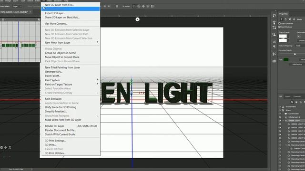Click the pan camera icon at bottom-left

click(6, 148)
